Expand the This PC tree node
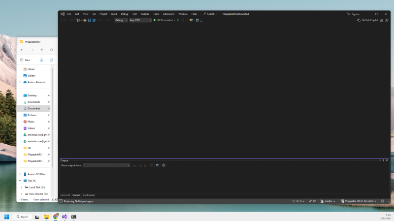The image size is (394, 221). tap(20, 181)
